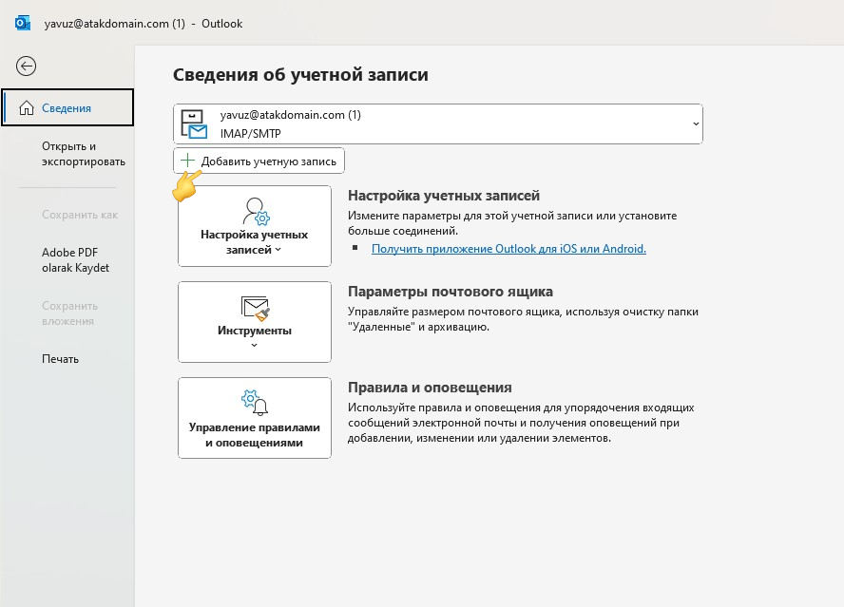Click the Outlook icon in the title bar
The width and height of the screenshot is (844, 607).
pos(22,23)
